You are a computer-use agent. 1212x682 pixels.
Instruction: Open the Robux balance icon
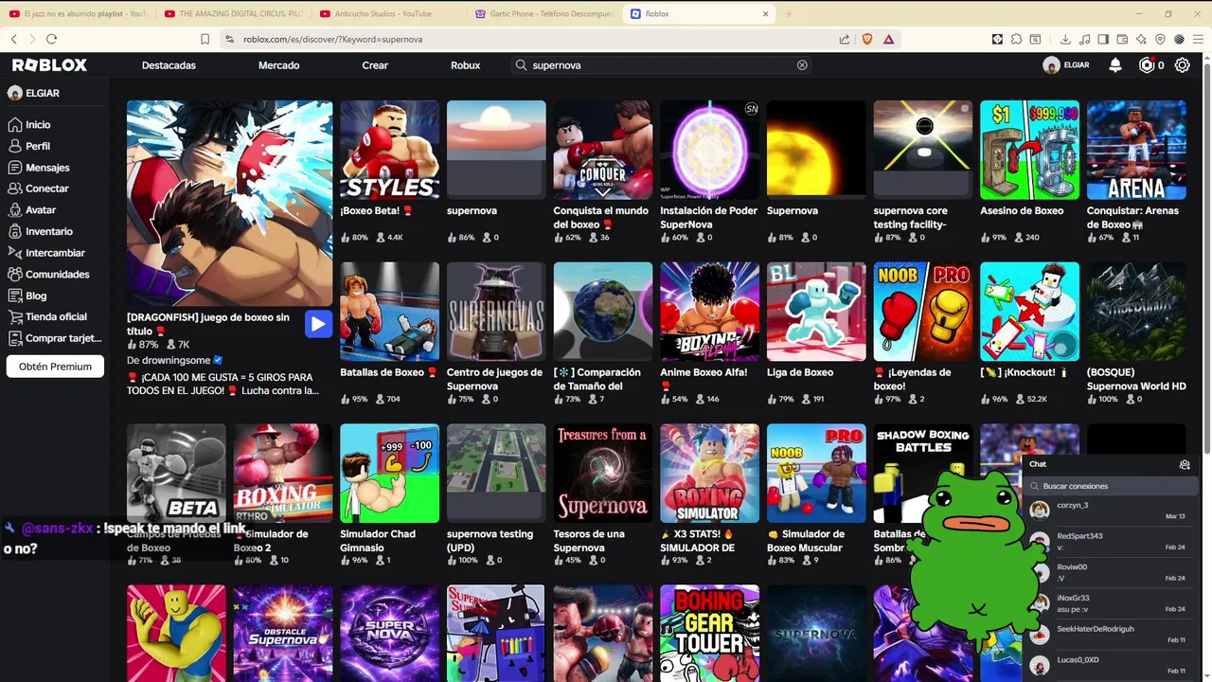point(1147,65)
